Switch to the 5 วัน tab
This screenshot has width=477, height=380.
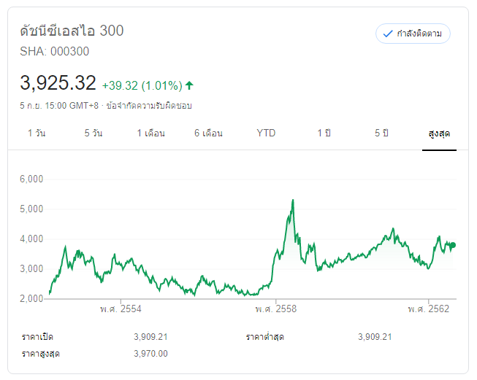pyautogui.click(x=94, y=133)
